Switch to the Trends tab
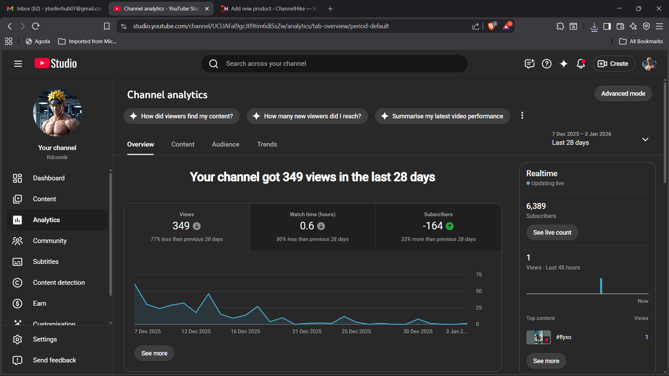The width and height of the screenshot is (669, 376). (x=267, y=144)
